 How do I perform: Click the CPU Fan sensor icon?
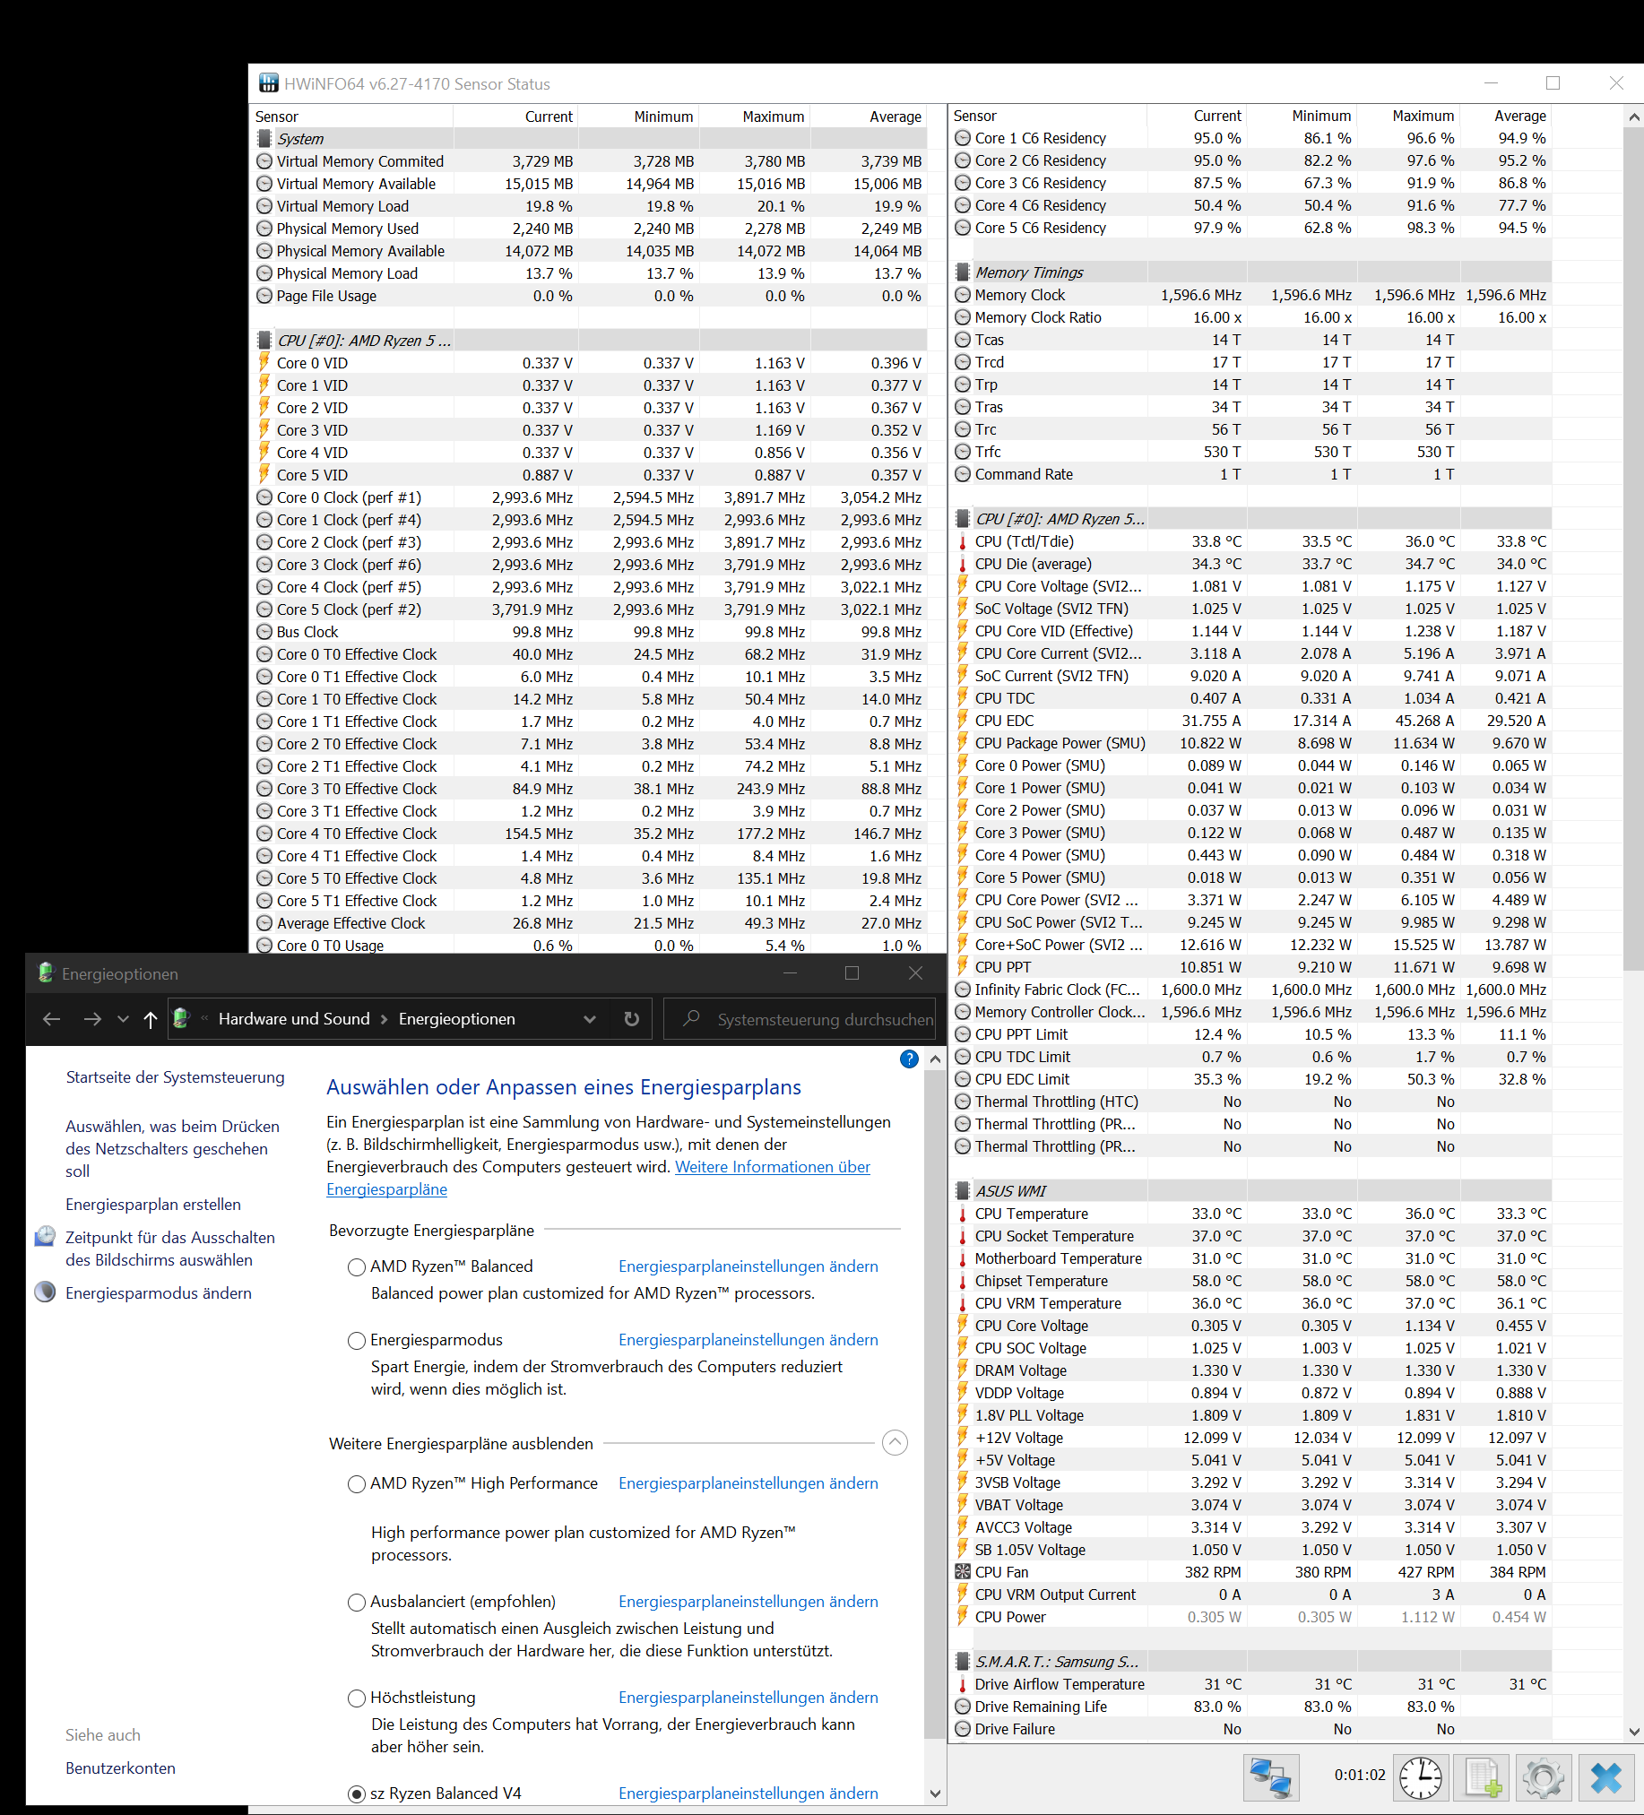tap(963, 1572)
